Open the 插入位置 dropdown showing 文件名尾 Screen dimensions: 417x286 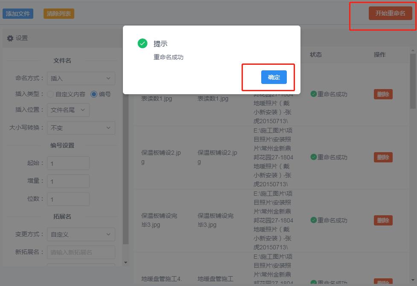pos(68,110)
